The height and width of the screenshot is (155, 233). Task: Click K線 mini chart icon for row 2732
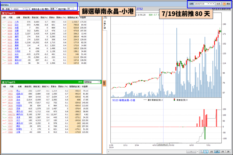pos(4,22)
